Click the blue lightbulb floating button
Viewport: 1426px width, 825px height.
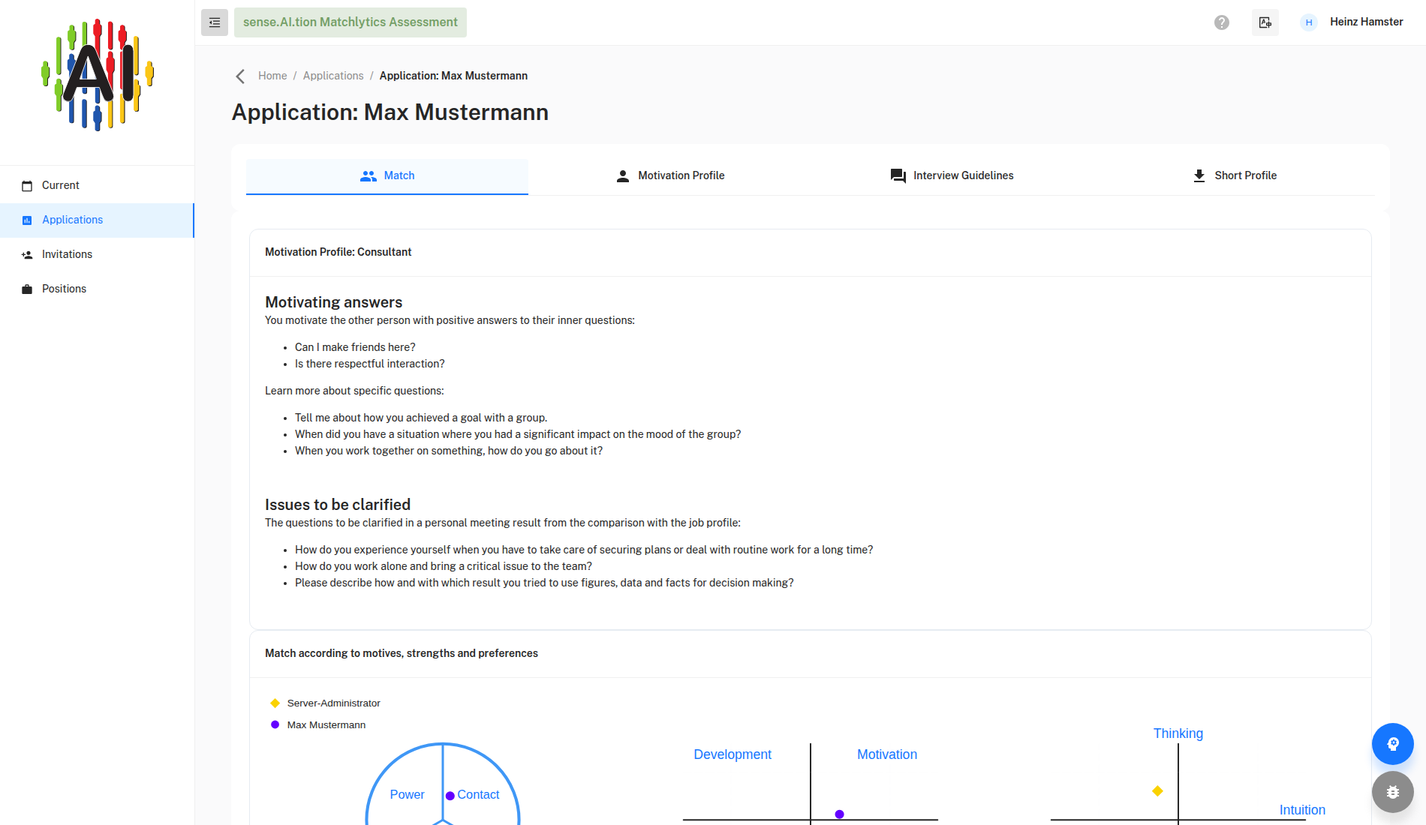[1393, 744]
